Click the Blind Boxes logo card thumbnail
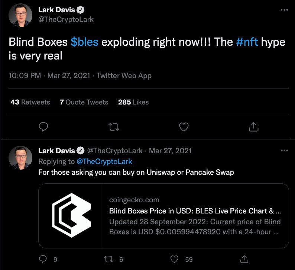The height and width of the screenshot is (270, 295). (71, 216)
